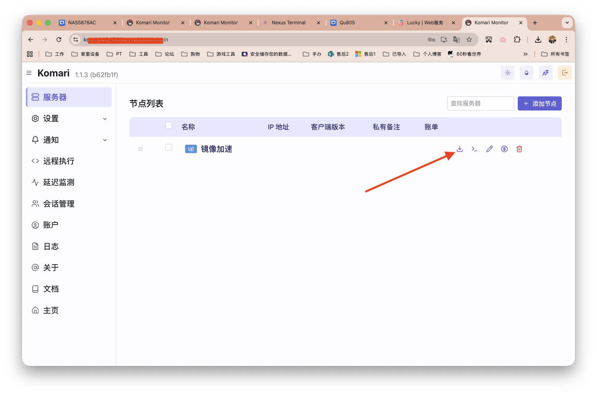597x395 pixels.
Task: Open the browser tab search dropdown
Action: 567,22
